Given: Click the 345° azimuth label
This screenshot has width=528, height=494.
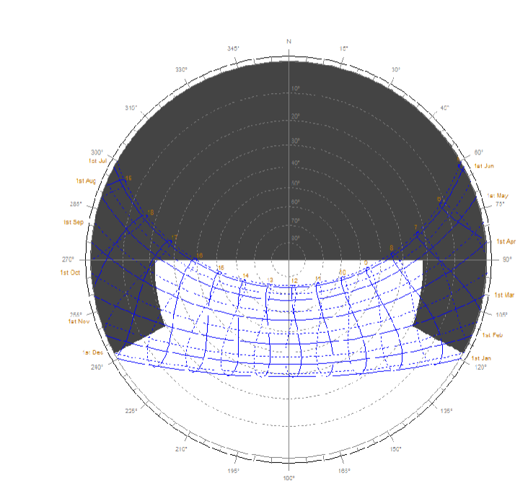Looking at the screenshot, I should point(233,48).
